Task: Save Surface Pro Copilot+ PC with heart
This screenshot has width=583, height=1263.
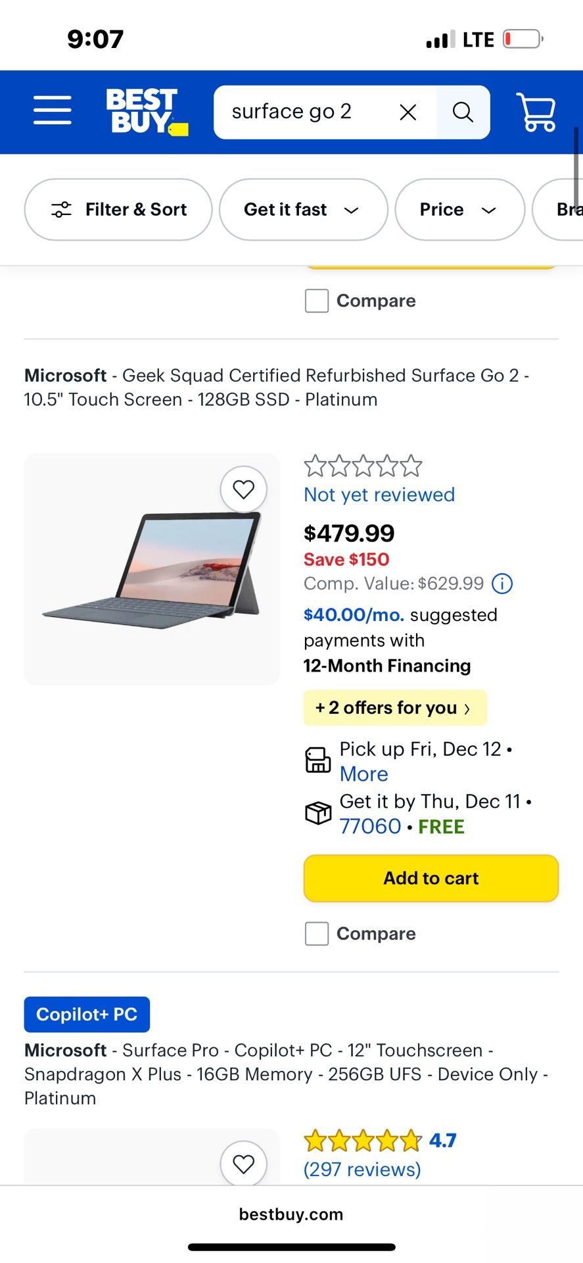Action: click(x=244, y=1164)
